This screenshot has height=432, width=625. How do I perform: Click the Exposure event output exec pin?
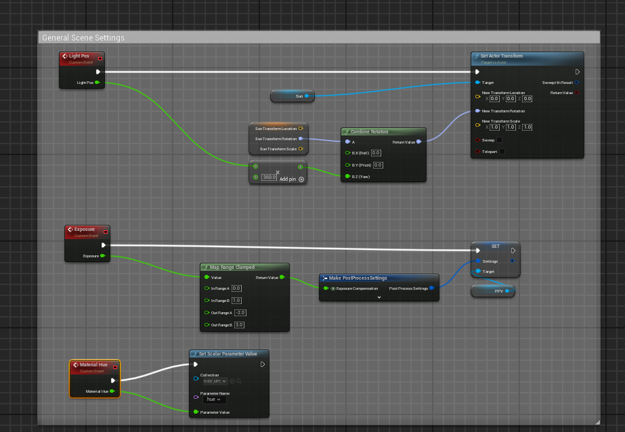click(x=103, y=245)
